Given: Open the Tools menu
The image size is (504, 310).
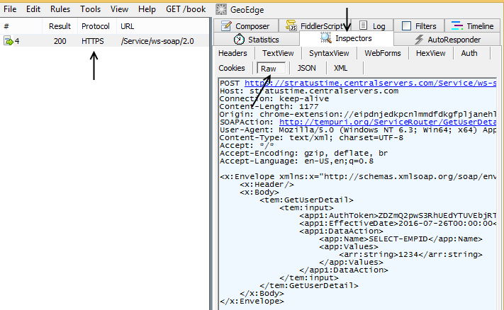Looking at the screenshot, I should (x=90, y=9).
